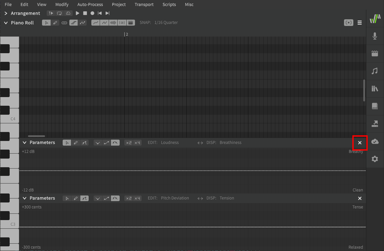Open Settings gear in sidebar

(x=375, y=159)
